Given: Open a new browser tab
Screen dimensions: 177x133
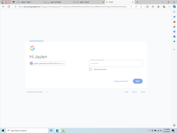Looking at the screenshot, I should pos(137,2).
